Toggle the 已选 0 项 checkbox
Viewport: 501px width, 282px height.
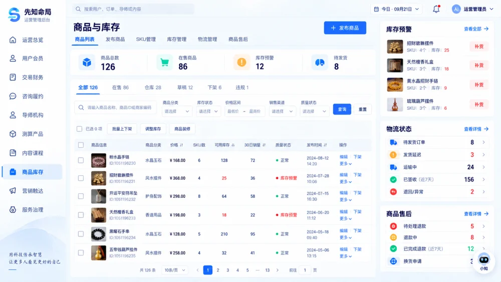(x=79, y=129)
